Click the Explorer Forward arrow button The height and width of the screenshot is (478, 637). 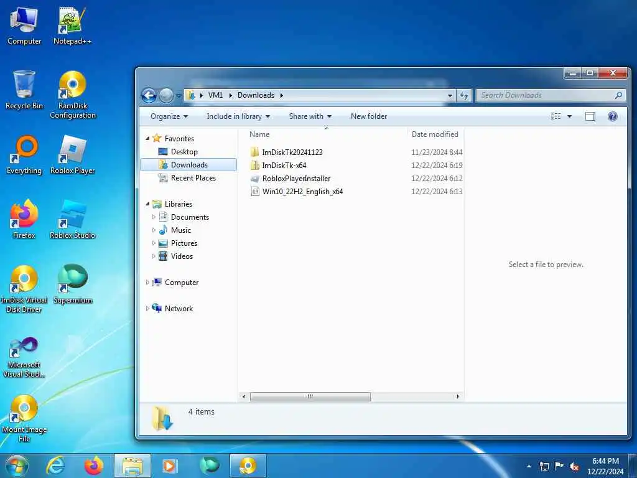click(x=165, y=95)
